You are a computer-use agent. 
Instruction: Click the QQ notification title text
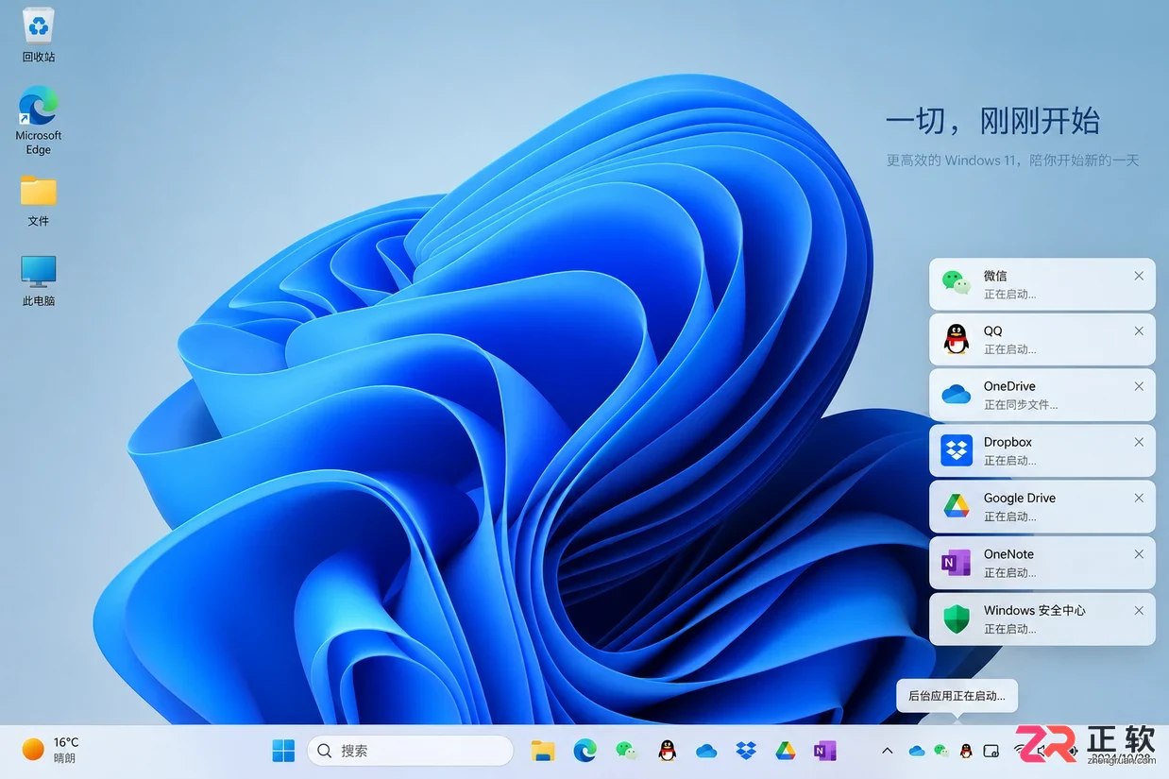[993, 331]
